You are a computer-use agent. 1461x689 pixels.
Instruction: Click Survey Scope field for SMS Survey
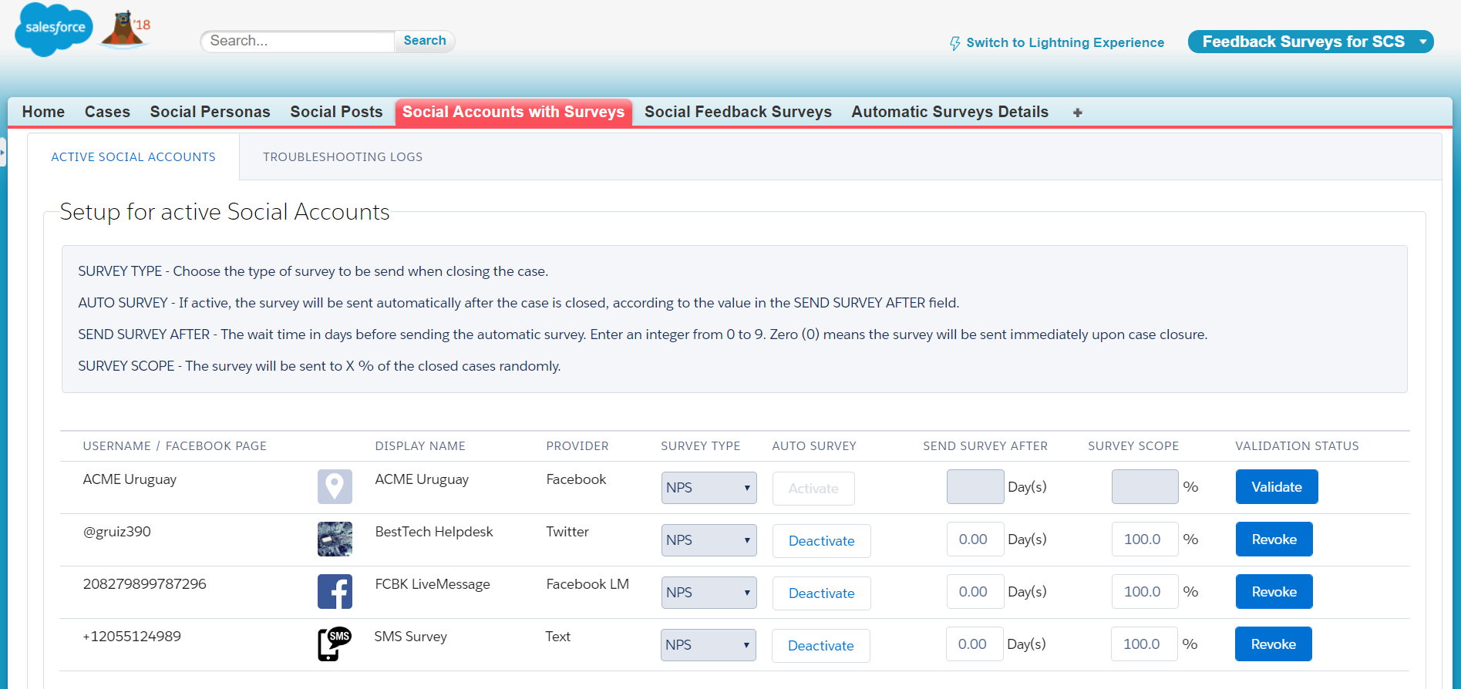pos(1144,644)
